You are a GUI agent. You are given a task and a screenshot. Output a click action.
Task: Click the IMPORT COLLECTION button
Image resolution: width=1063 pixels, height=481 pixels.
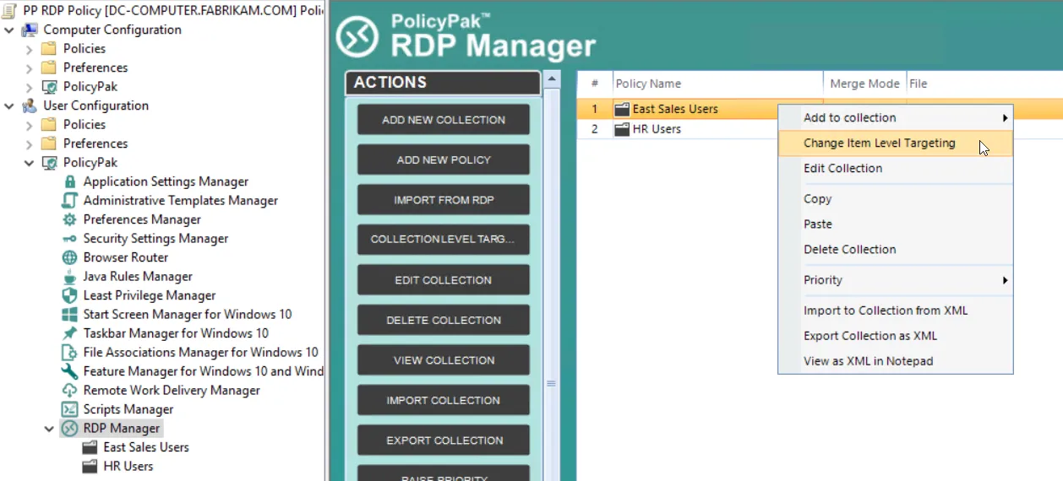point(444,400)
